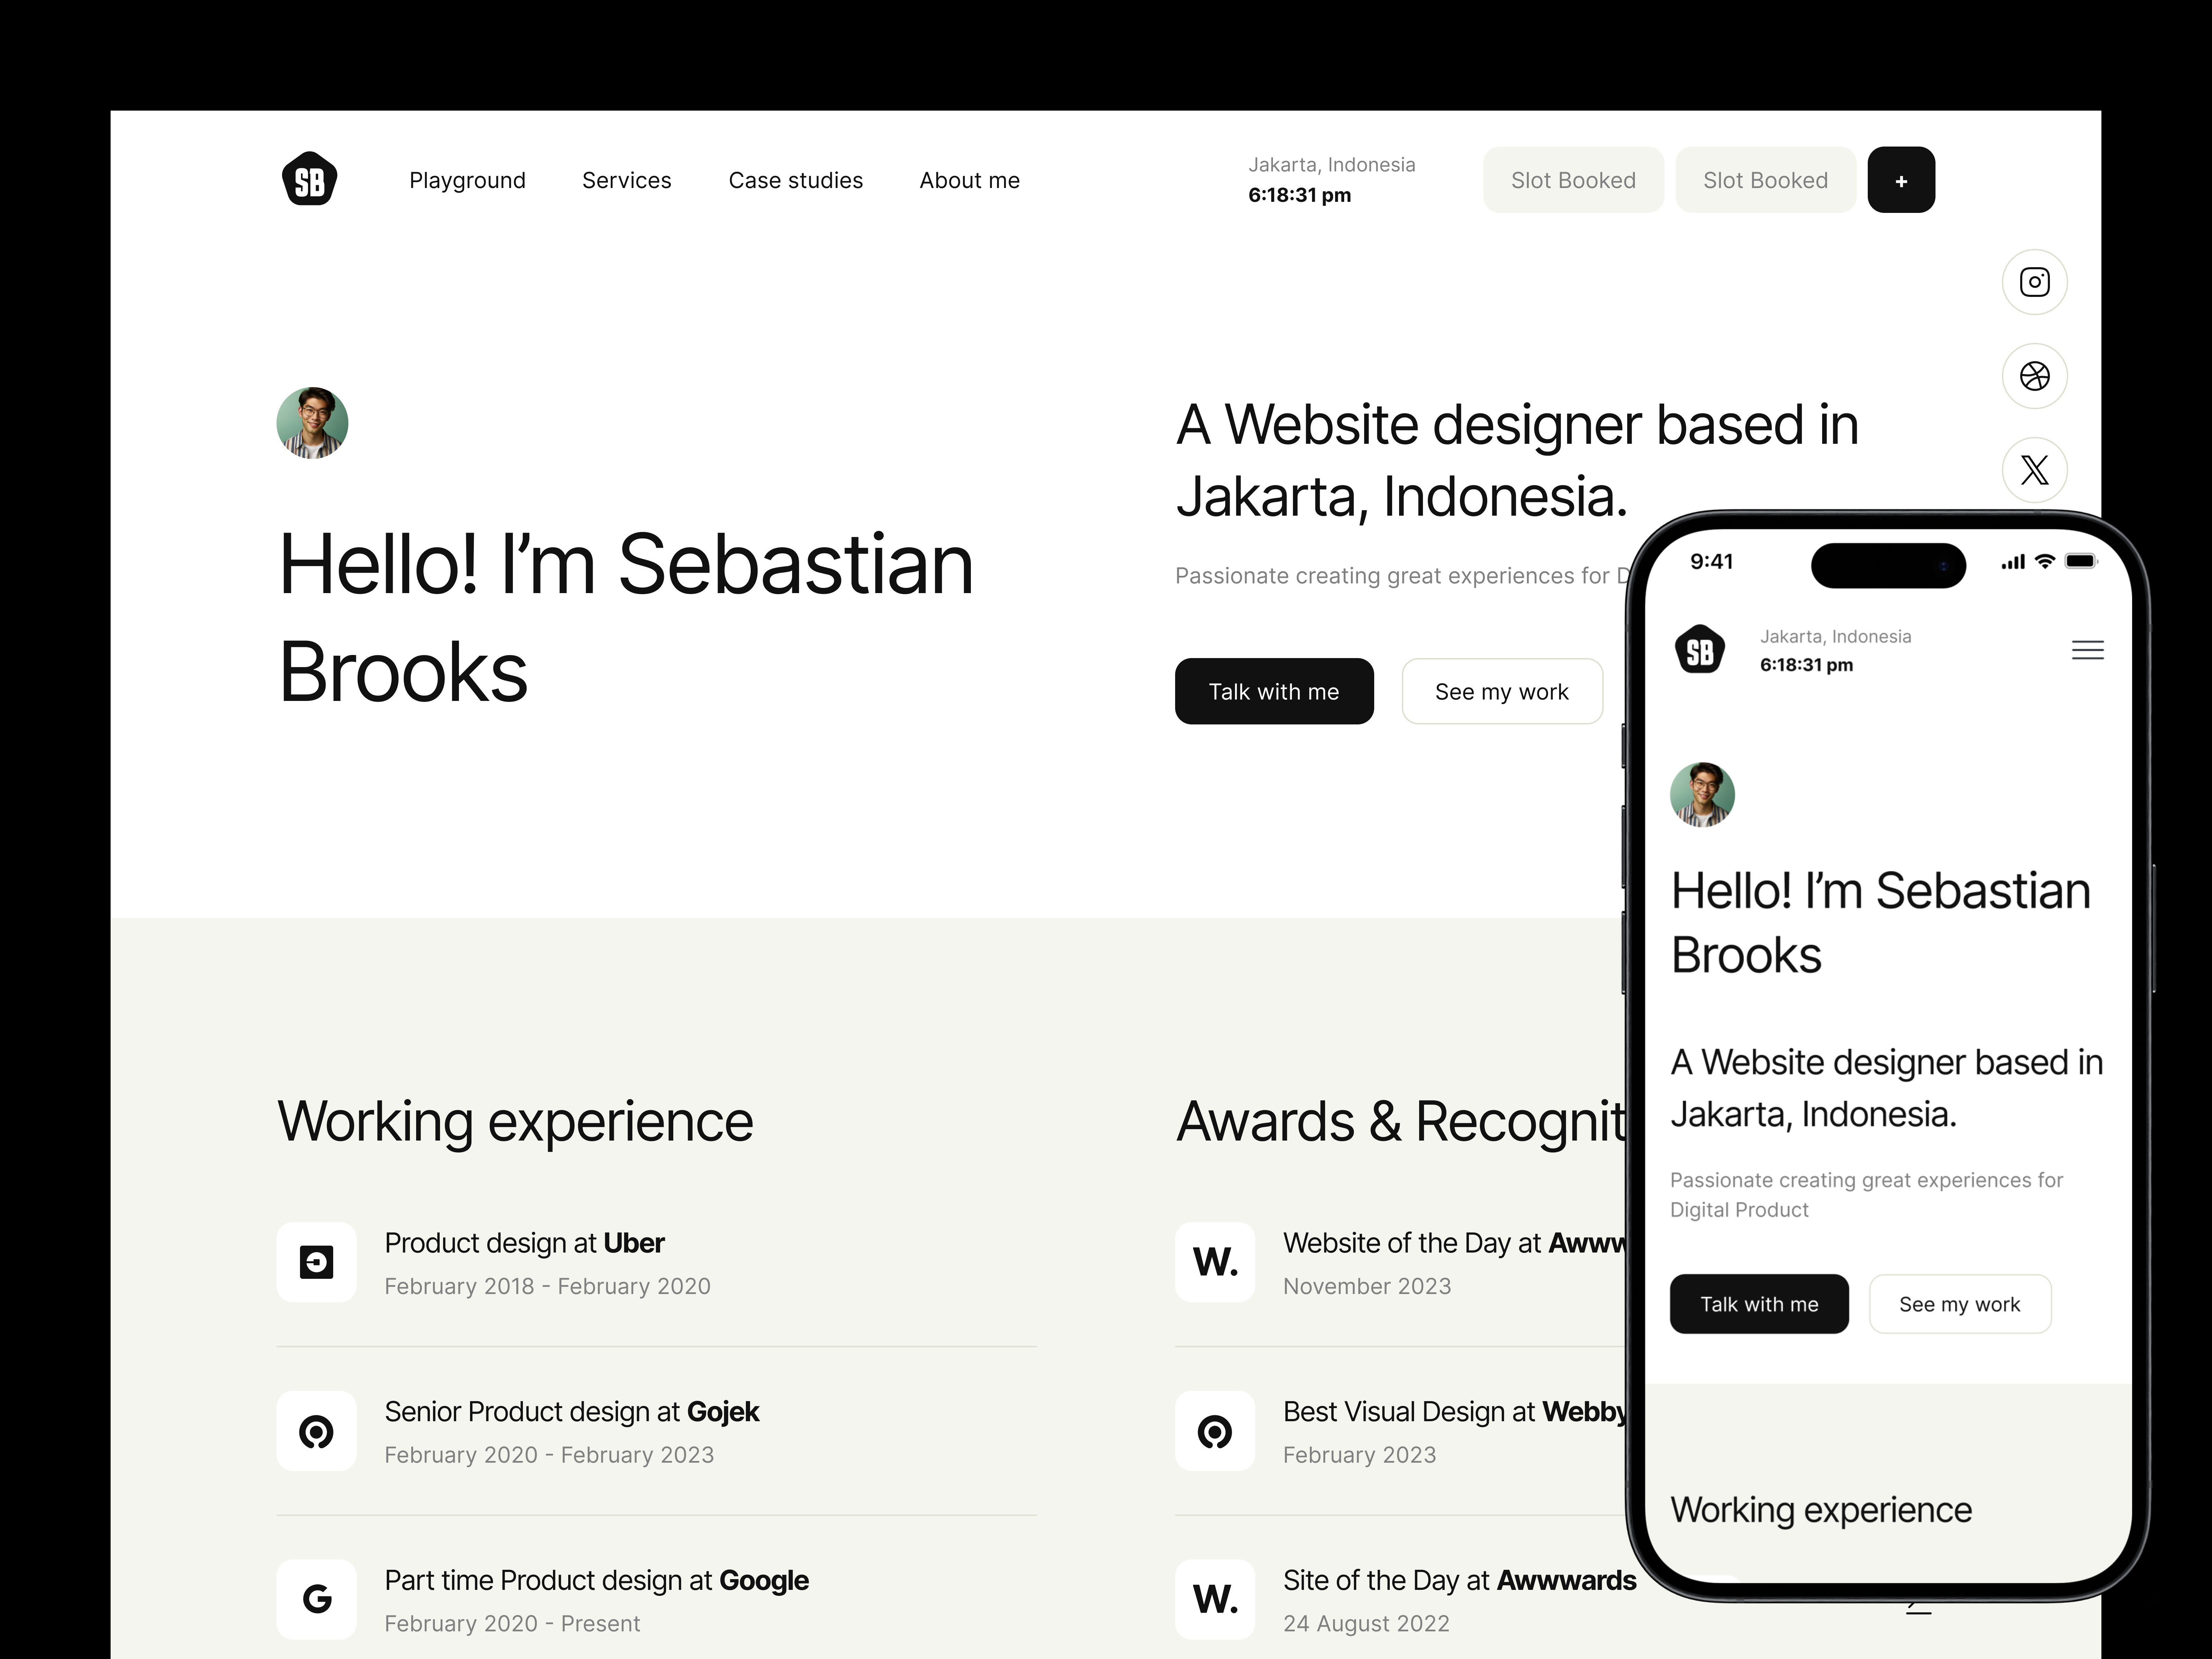Click the Awwwards W. icon beside Website of the Day

(1215, 1262)
